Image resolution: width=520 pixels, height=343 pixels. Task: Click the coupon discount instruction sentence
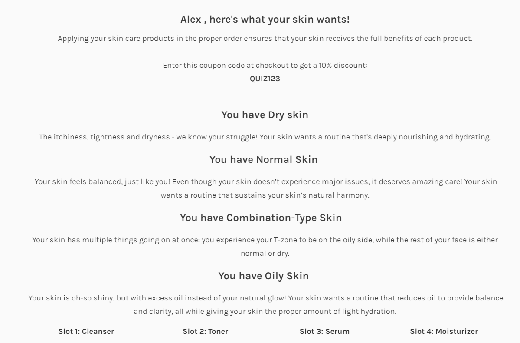[265, 66]
